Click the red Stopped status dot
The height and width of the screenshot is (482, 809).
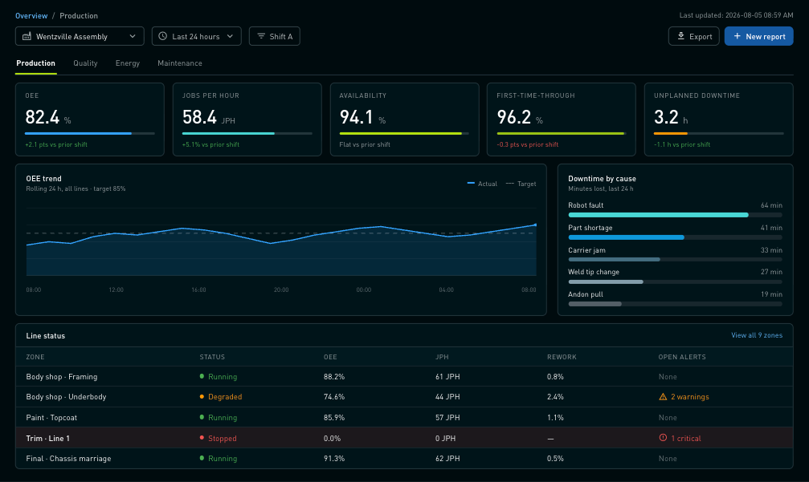coord(202,438)
